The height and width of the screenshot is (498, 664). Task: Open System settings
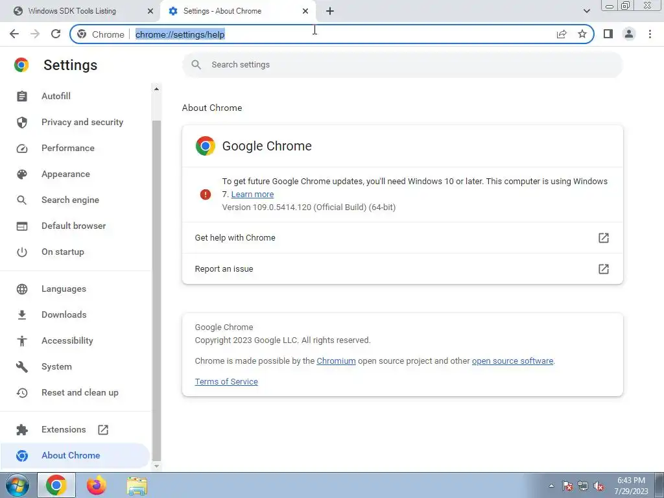tap(56, 367)
